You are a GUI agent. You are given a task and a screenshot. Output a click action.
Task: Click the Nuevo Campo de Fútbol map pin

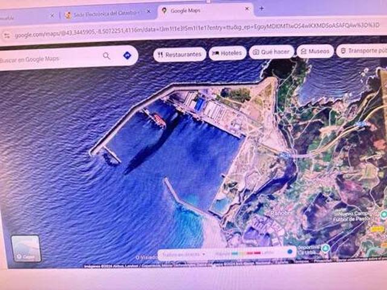(x=383, y=214)
